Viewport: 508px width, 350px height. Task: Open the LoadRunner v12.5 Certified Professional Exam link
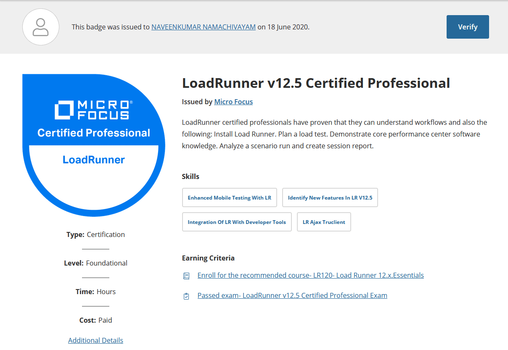pyautogui.click(x=292, y=295)
